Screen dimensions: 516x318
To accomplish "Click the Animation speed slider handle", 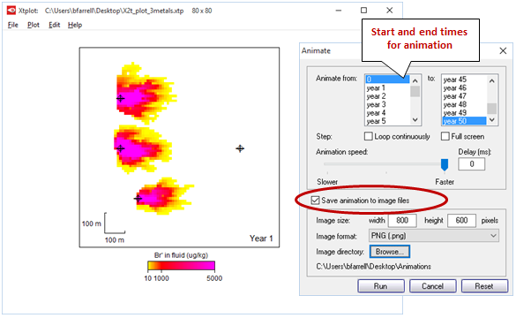I will point(445,165).
